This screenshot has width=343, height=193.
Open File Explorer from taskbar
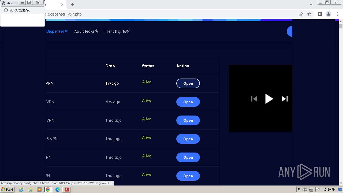tap(30, 190)
